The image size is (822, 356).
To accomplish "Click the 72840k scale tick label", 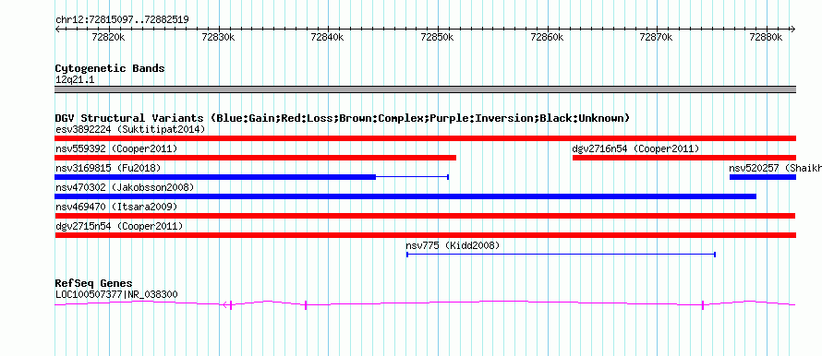I will click(x=327, y=37).
